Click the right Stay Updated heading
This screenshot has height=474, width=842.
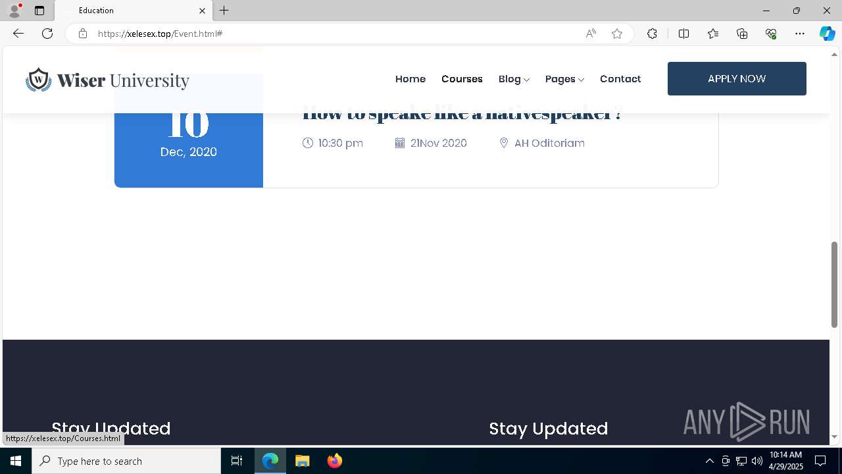(549, 429)
